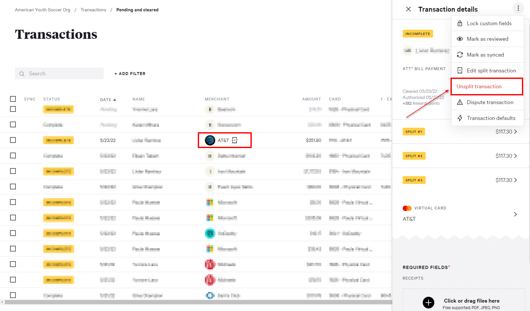
Task: Click the AT&T merchant logo
Action: coord(210,140)
